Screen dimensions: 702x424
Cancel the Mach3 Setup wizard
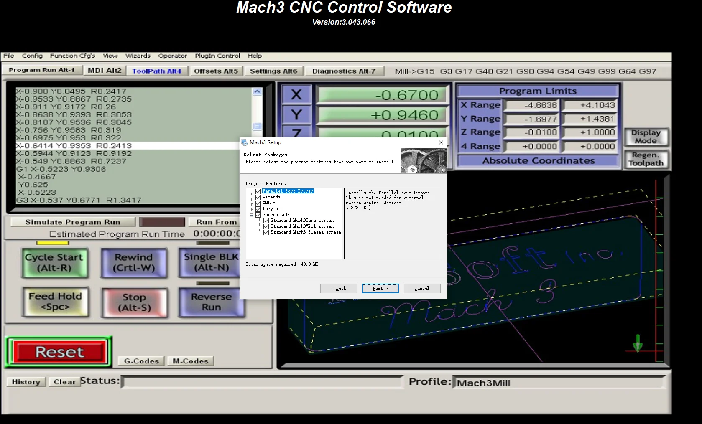(x=422, y=288)
